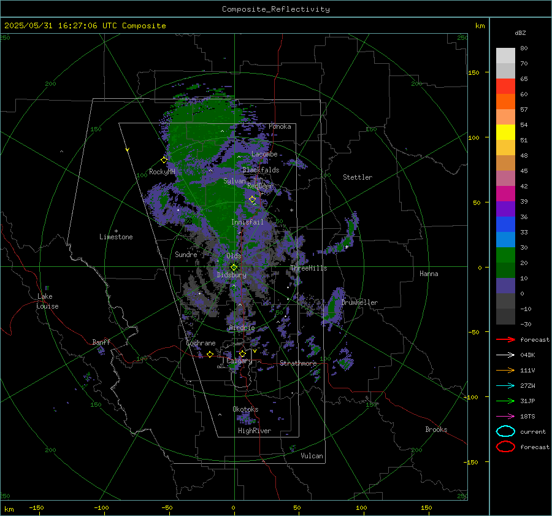
Task: Click the Olds city label
Action: pyautogui.click(x=234, y=256)
